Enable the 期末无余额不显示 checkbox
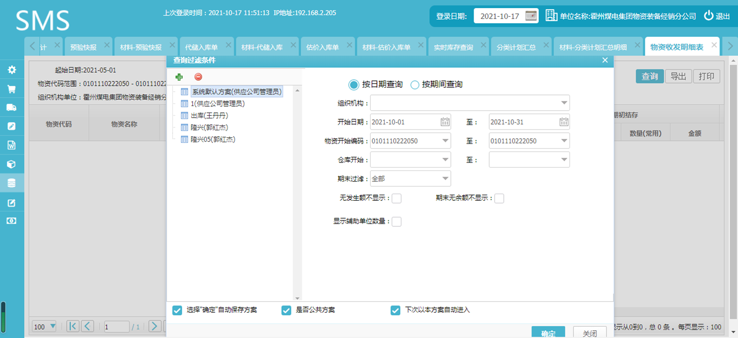This screenshot has width=738, height=338. pos(499,198)
